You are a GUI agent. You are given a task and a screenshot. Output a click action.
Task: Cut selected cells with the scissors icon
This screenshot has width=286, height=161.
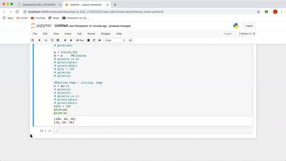click(46, 40)
